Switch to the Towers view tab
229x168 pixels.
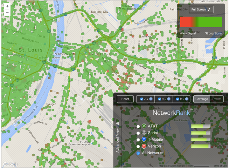pos(217,99)
